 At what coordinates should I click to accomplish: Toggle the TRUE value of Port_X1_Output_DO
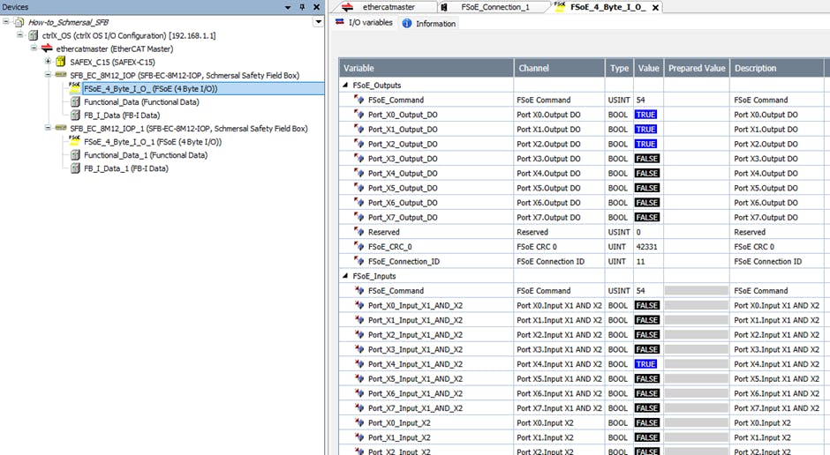click(645, 130)
